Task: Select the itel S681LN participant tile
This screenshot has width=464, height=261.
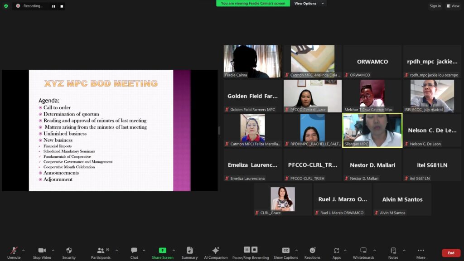Action: (432, 165)
